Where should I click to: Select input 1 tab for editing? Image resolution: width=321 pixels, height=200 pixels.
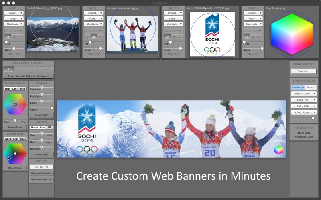(8, 69)
